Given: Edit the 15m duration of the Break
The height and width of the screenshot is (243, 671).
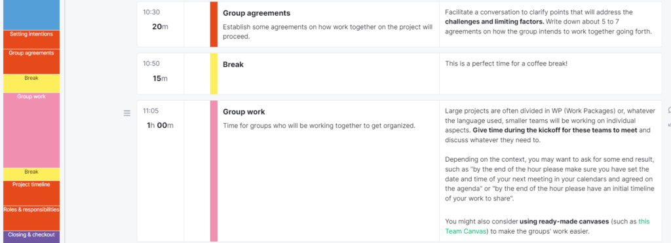Looking at the screenshot, I should tap(160, 79).
